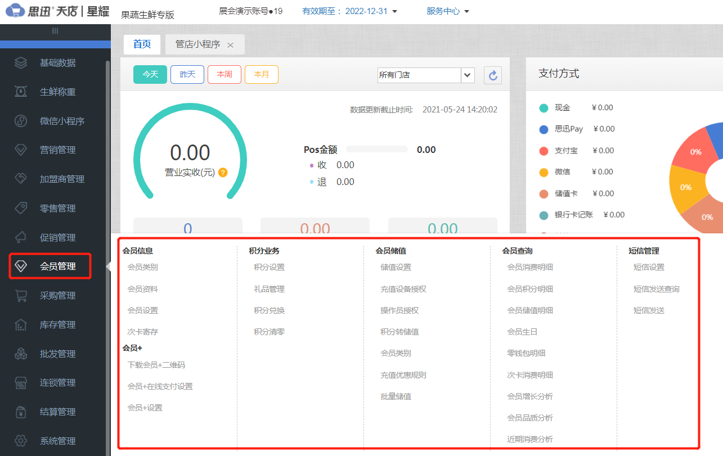The width and height of the screenshot is (723, 456).
Task: Enable the 本月 date filter
Action: (261, 74)
